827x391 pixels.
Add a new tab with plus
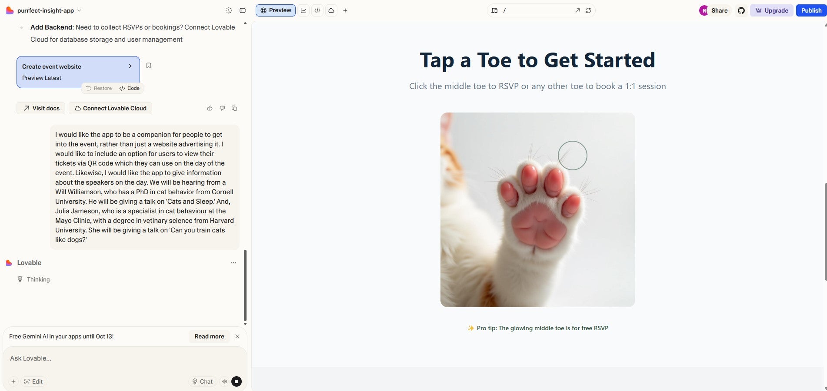(345, 10)
